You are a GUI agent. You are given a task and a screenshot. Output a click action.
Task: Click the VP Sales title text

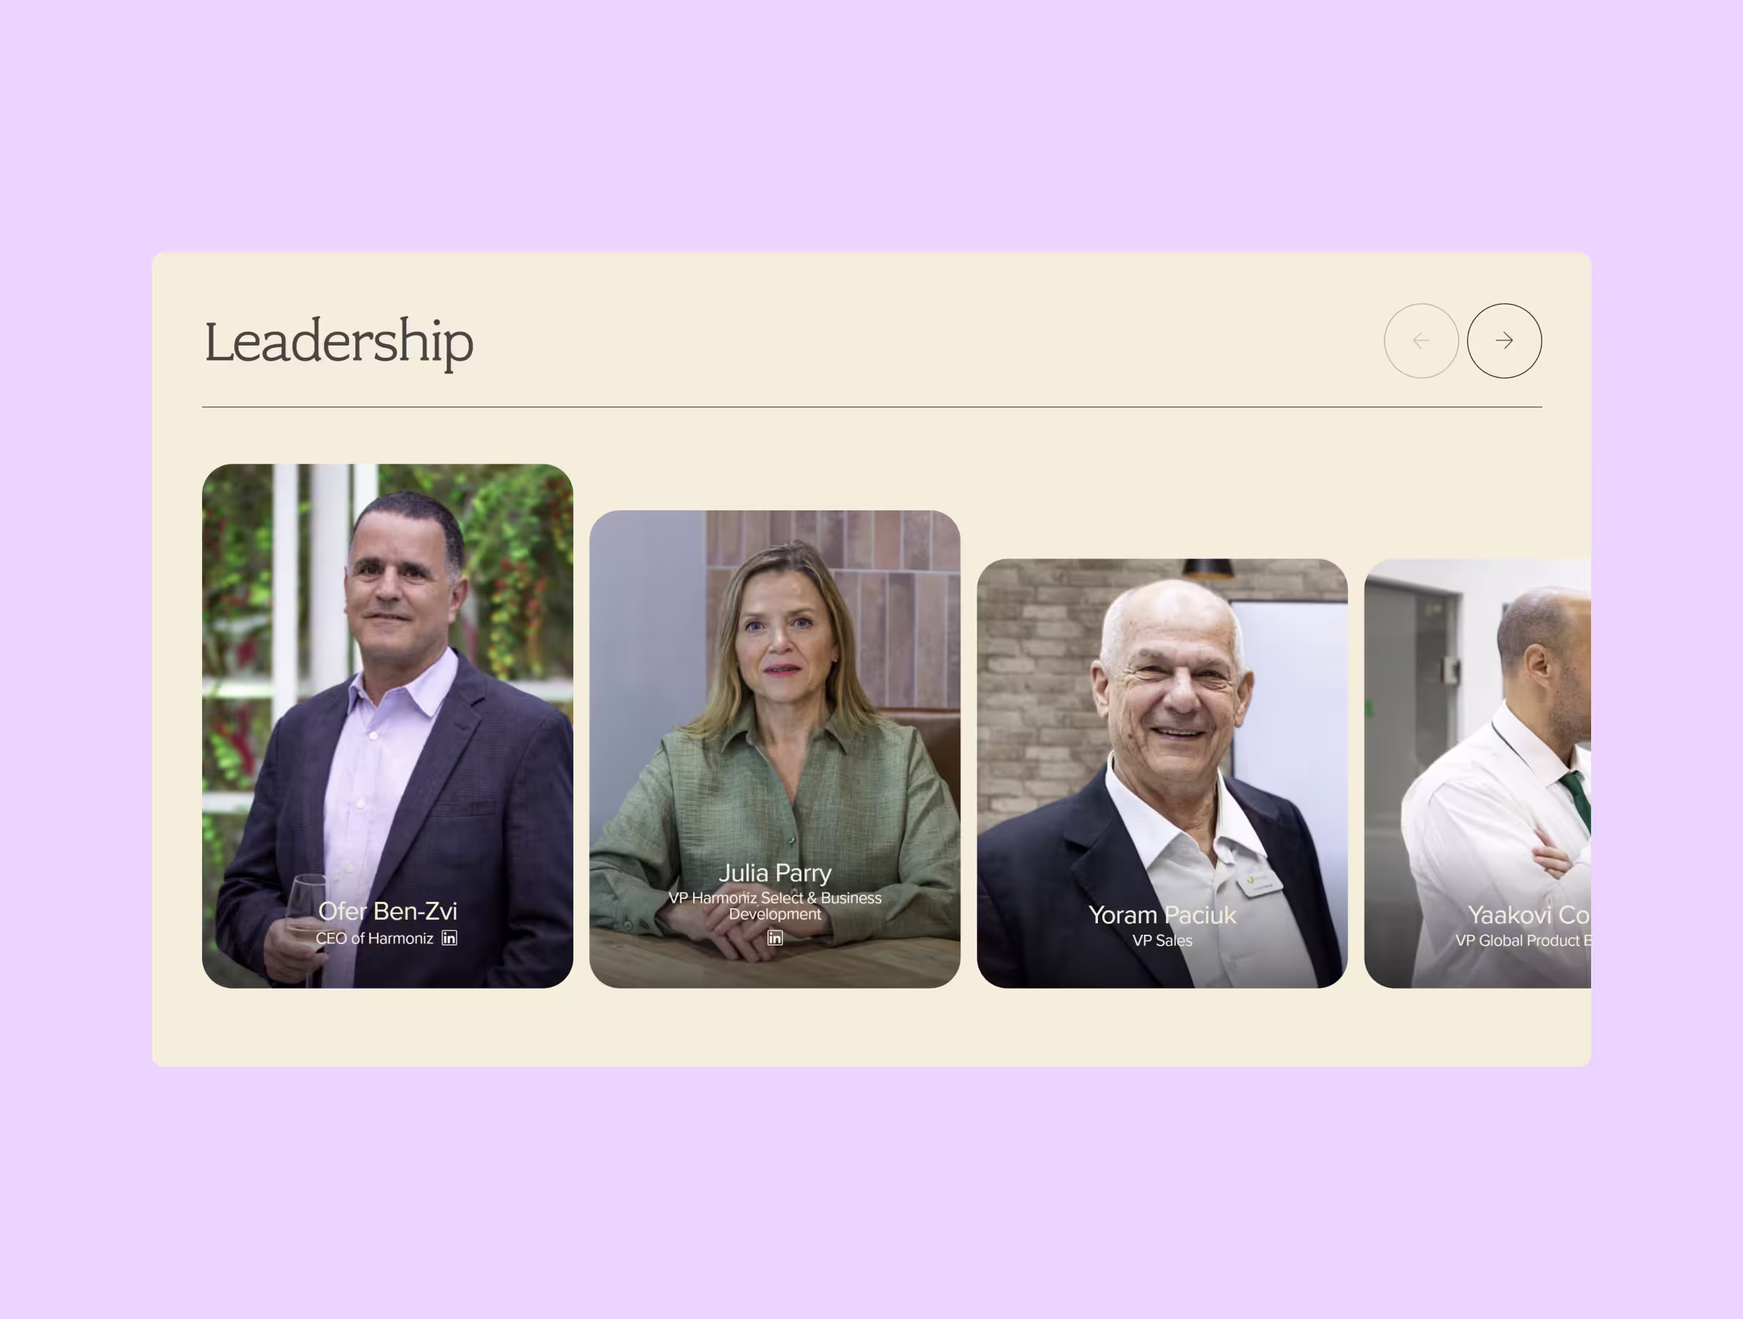click(1162, 940)
